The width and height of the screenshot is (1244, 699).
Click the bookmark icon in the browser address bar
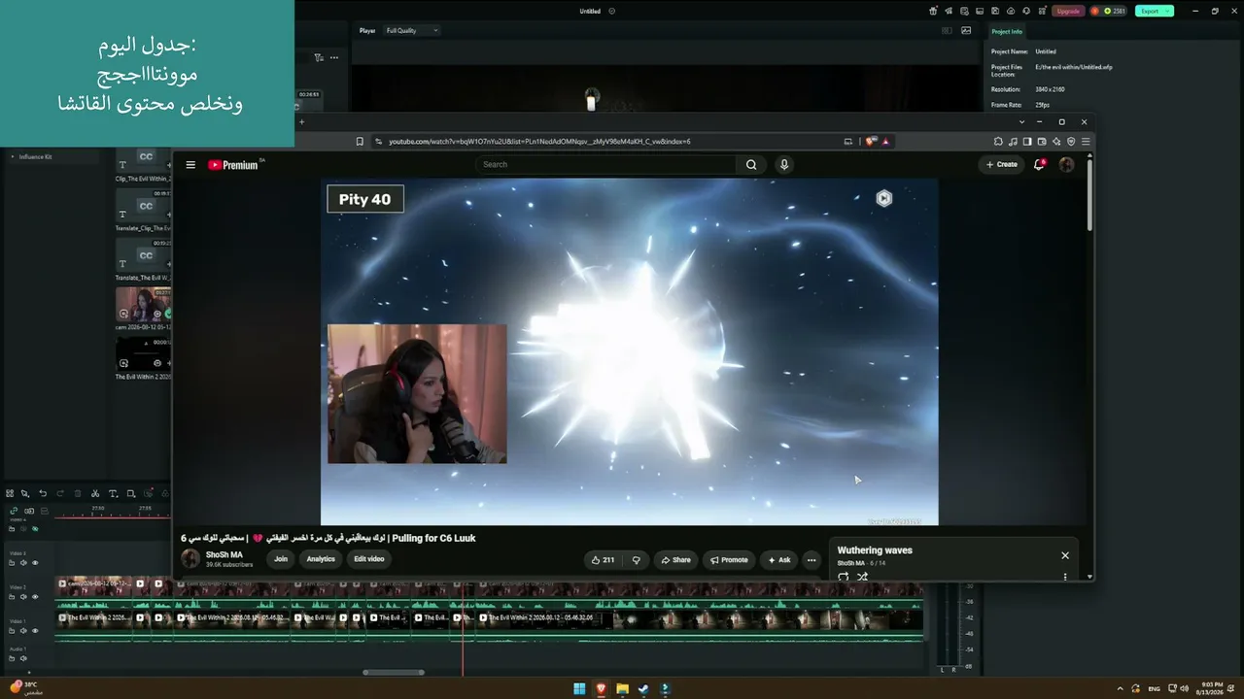point(360,142)
